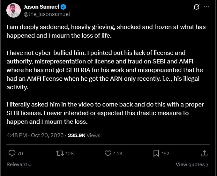Click the Grok slash-circle icon

point(196,7)
